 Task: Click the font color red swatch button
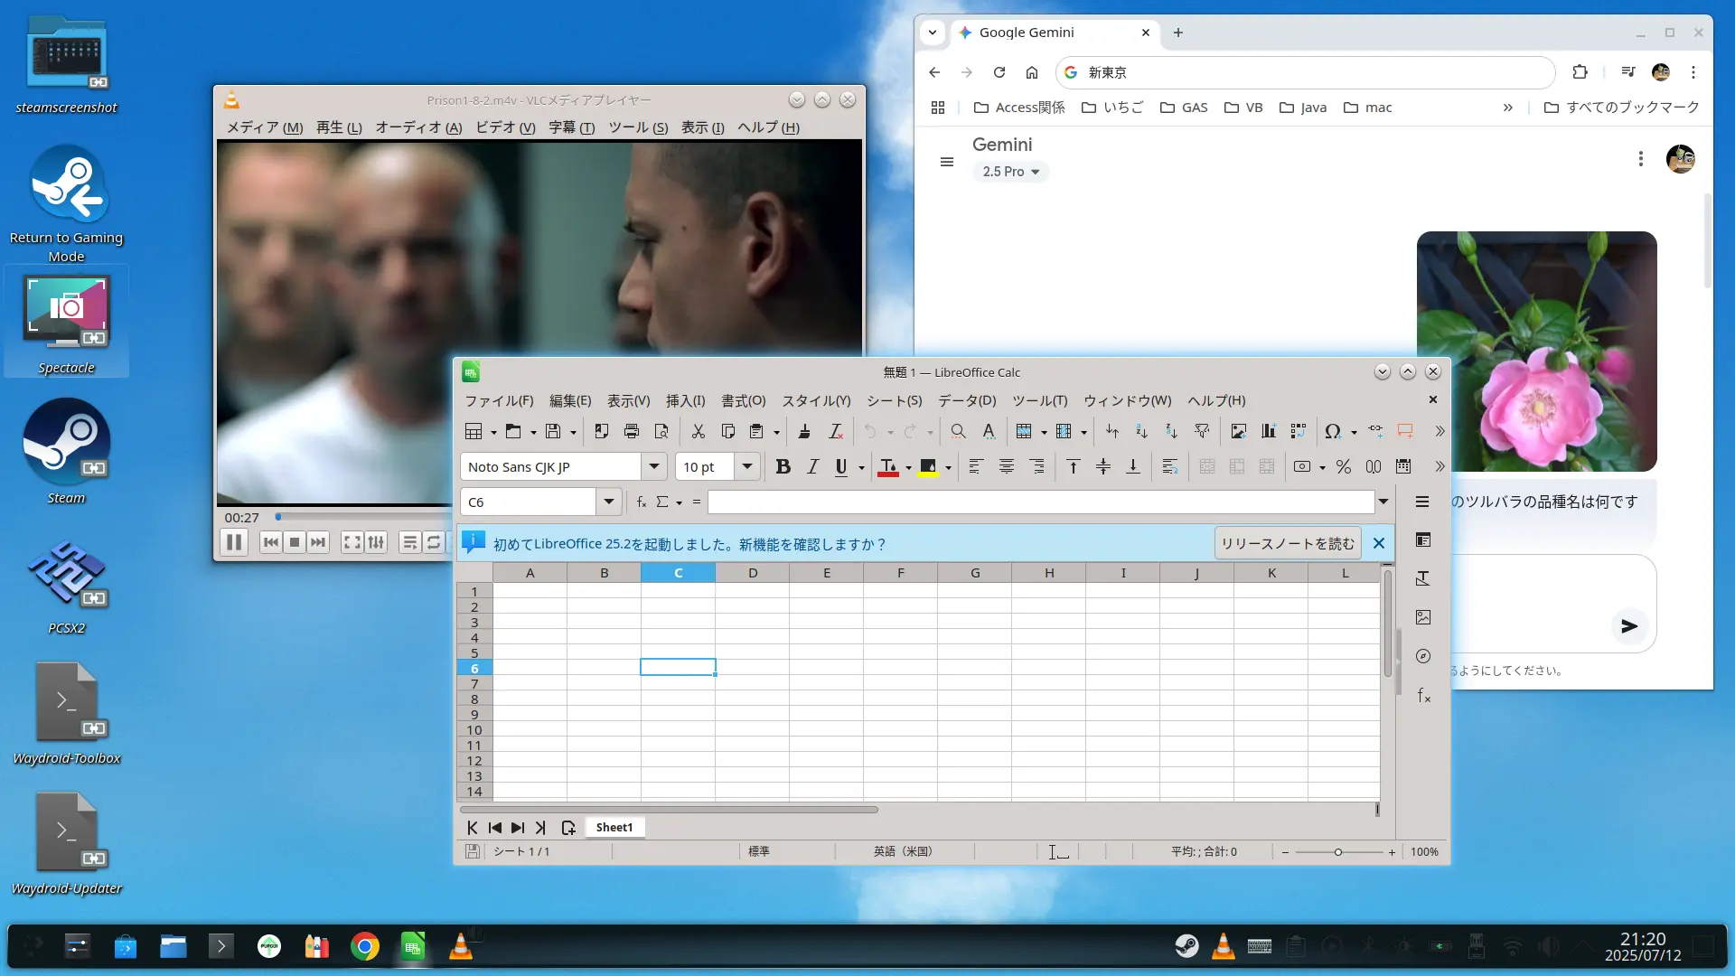click(x=888, y=466)
